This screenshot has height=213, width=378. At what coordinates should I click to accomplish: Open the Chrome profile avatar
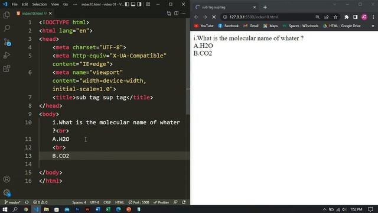click(364, 17)
